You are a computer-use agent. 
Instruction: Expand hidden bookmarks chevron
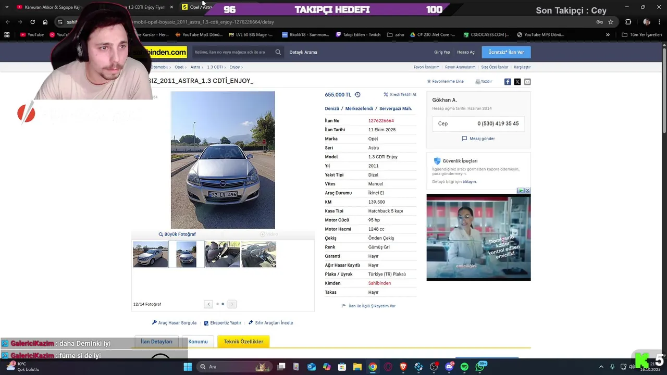(608, 34)
